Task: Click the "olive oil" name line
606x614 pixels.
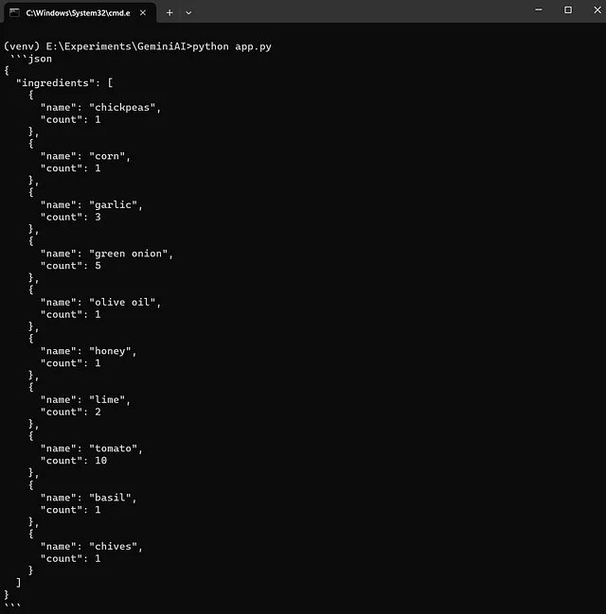Action: [x=100, y=303]
